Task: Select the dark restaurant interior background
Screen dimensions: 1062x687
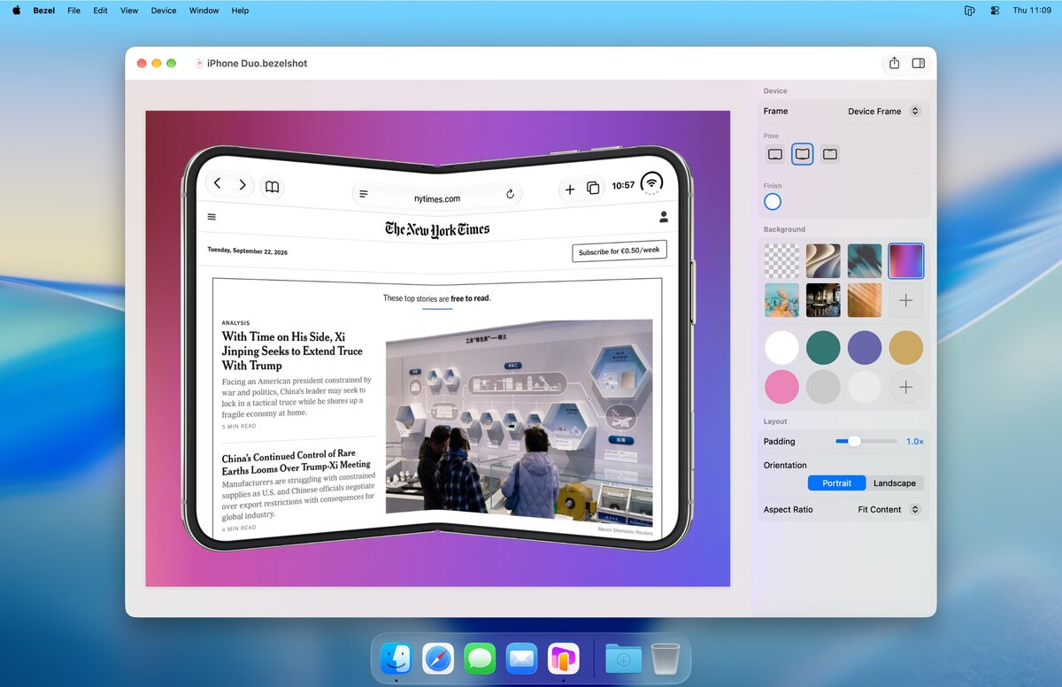Action: pyautogui.click(x=823, y=301)
